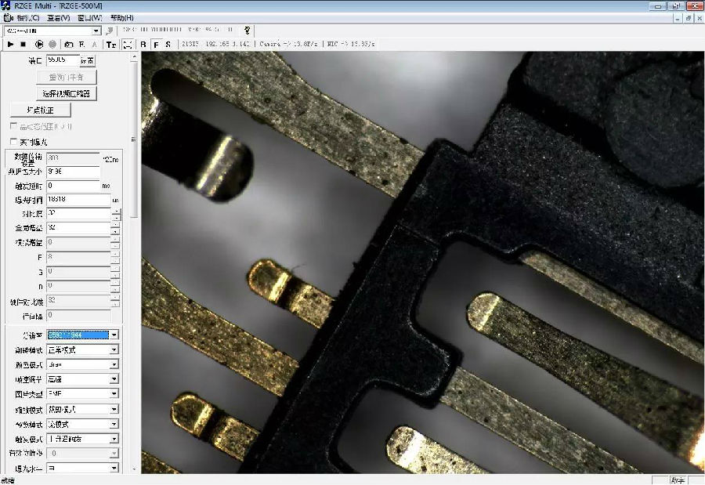
Task: Click the set button next to port field
Action: point(88,60)
